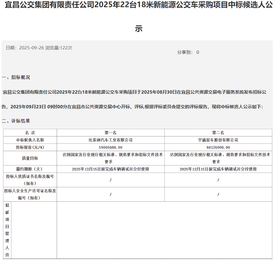Click the 投标人资质证书名称及编号 row label

click(x=30, y=180)
